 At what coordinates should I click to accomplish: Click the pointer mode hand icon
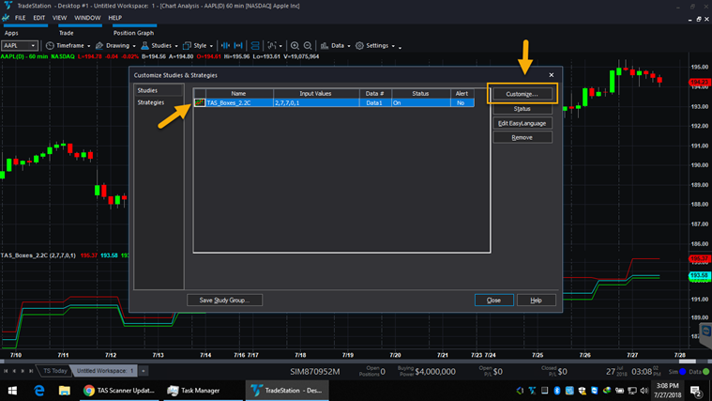(272, 46)
